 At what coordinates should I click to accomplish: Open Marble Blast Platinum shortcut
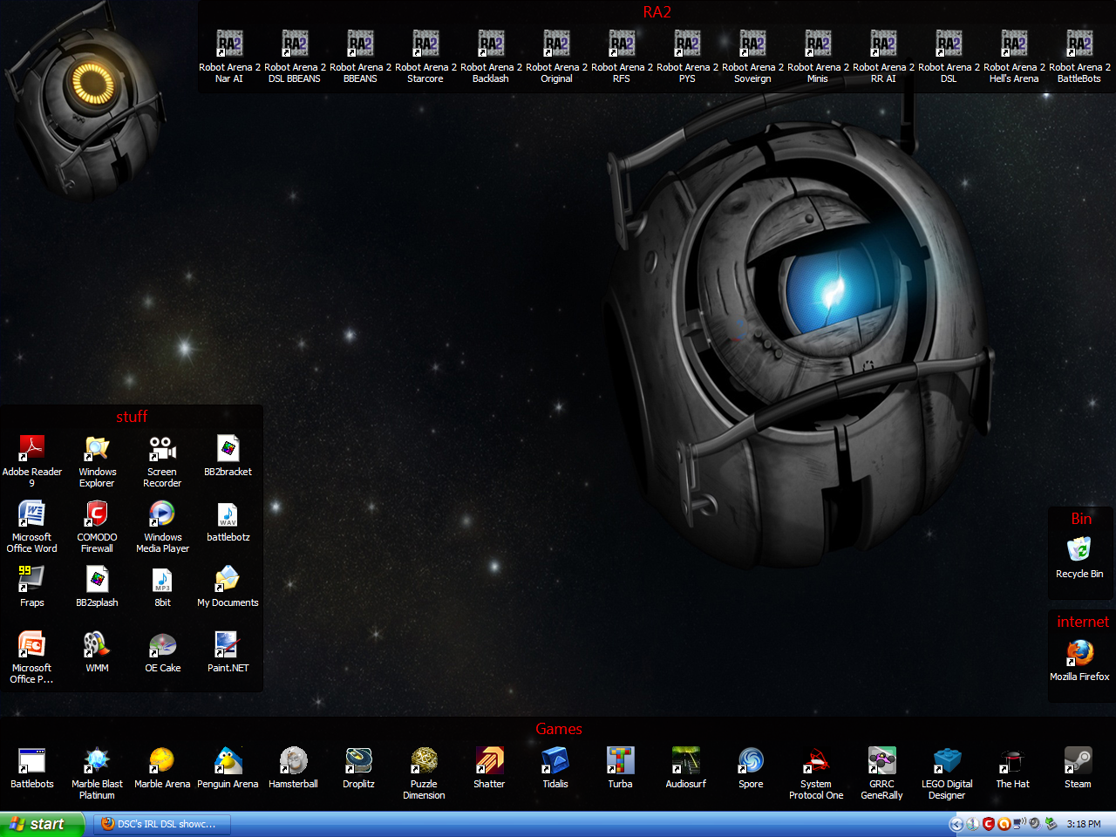tap(97, 773)
